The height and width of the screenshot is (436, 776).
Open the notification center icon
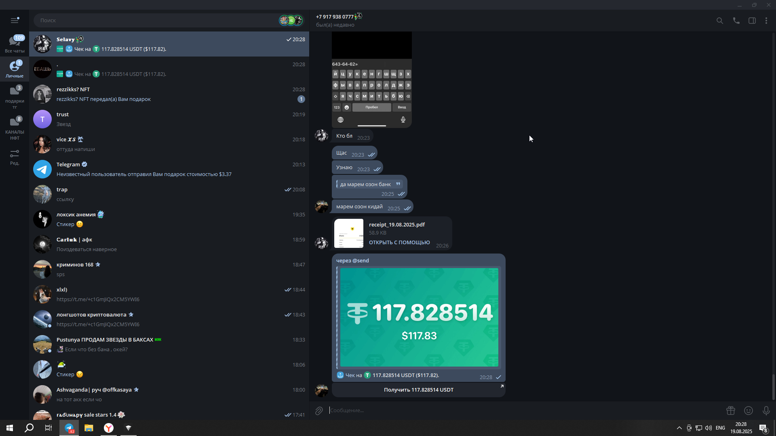[763, 428]
